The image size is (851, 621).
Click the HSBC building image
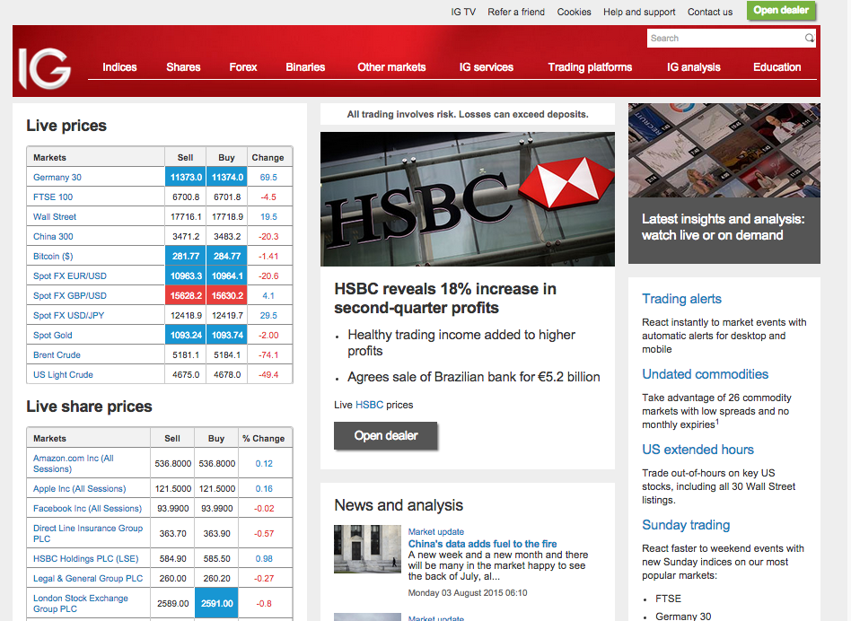(x=468, y=199)
